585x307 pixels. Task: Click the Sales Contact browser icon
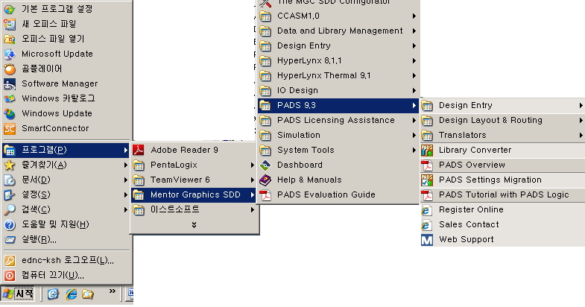(427, 225)
